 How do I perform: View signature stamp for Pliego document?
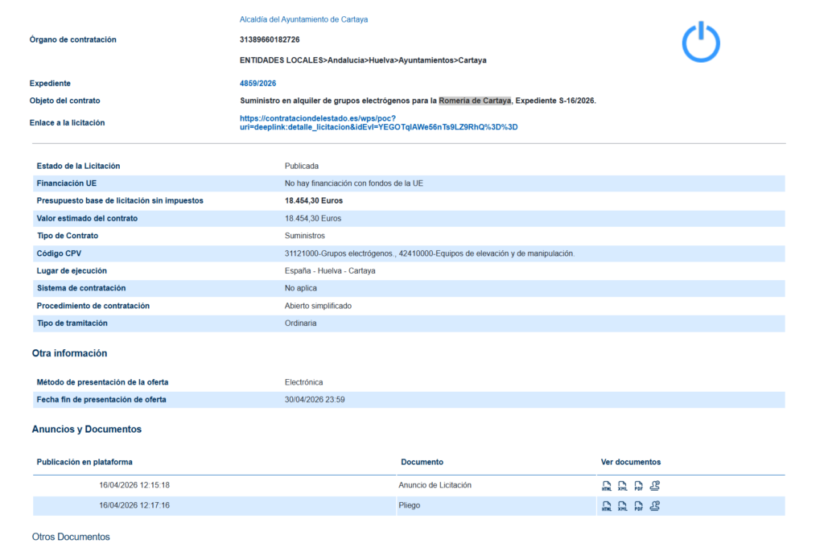pos(655,506)
